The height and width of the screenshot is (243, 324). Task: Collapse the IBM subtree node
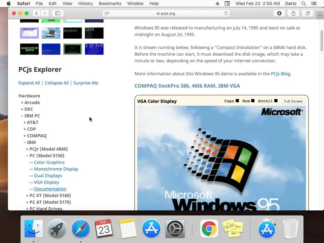29,142
